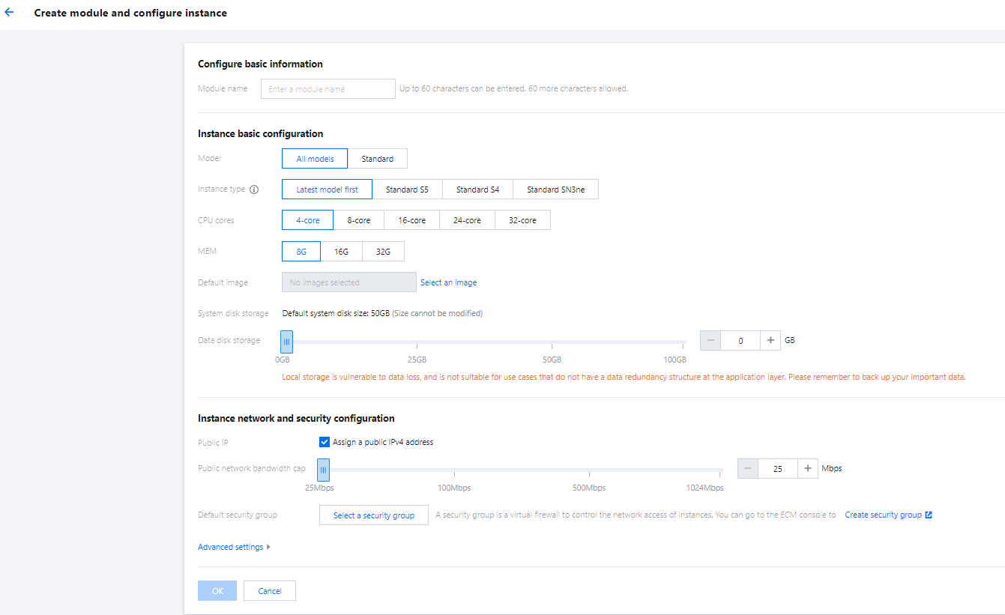Choose 16G memory
This screenshot has width=1005, height=615.
(341, 252)
